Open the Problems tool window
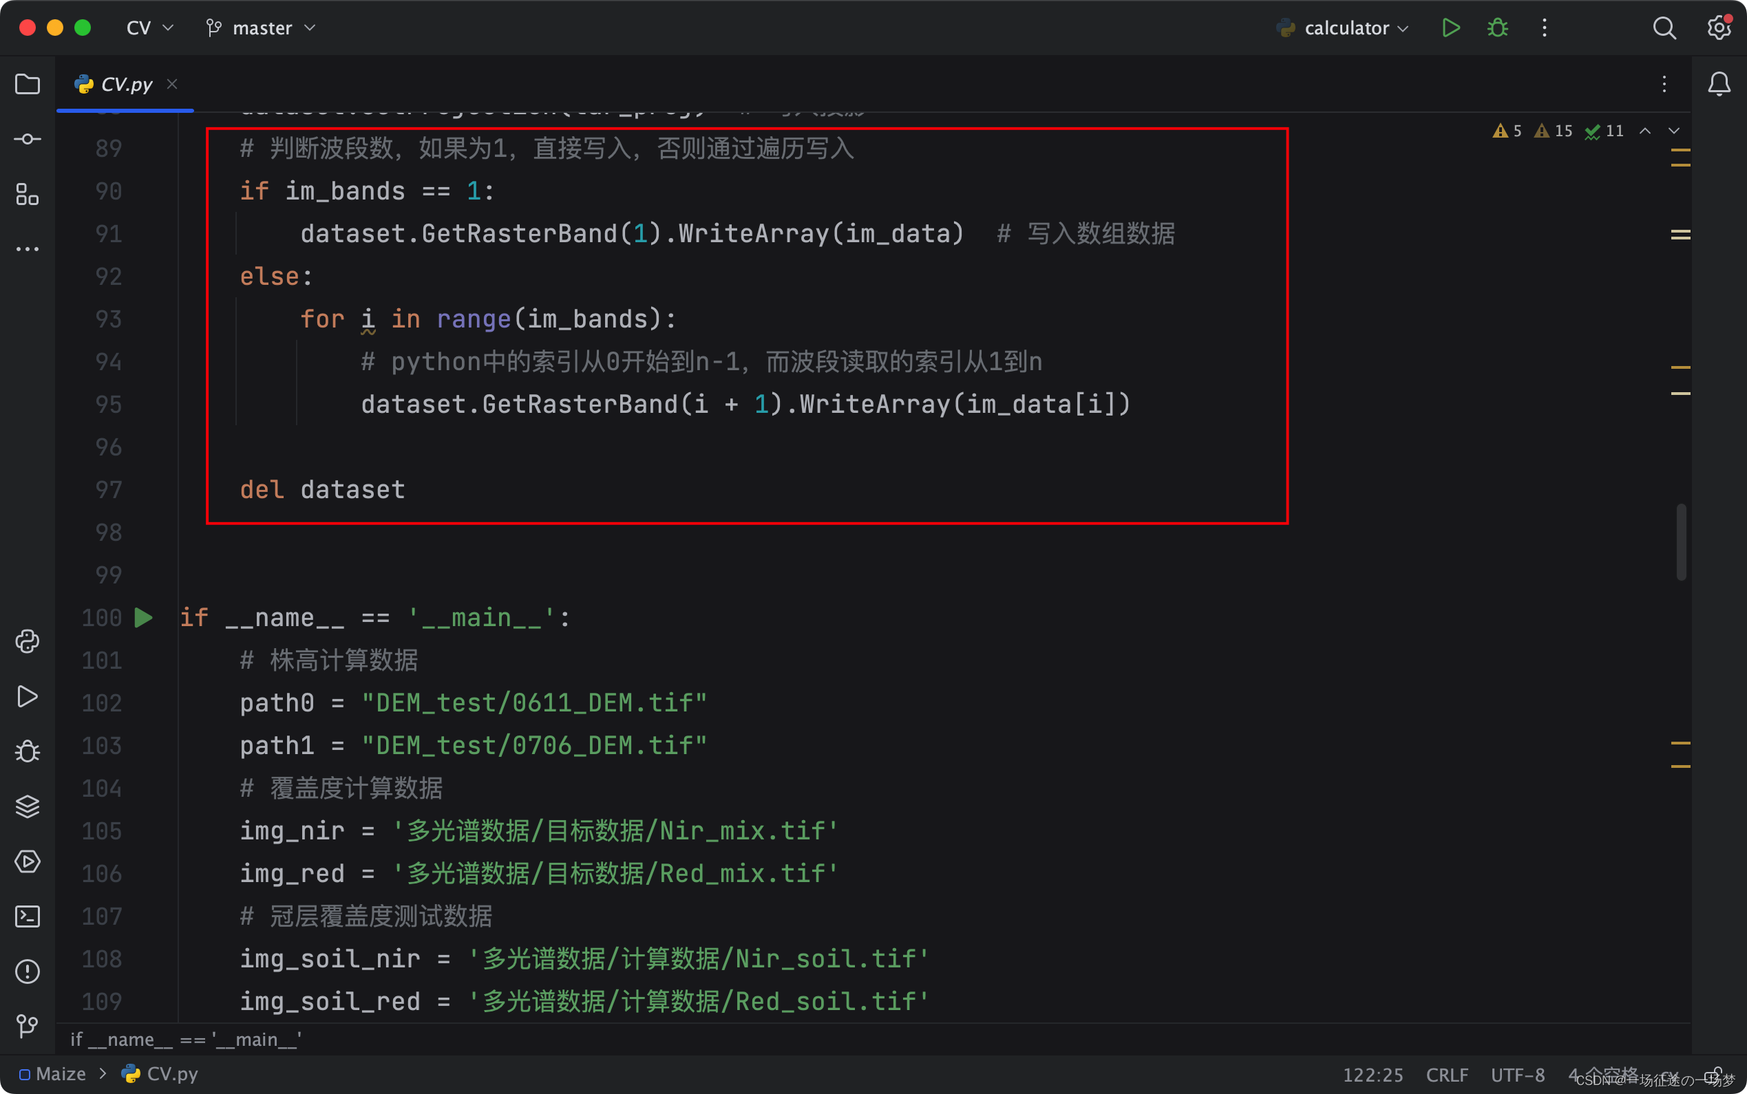Image resolution: width=1747 pixels, height=1094 pixels. pos(28,972)
